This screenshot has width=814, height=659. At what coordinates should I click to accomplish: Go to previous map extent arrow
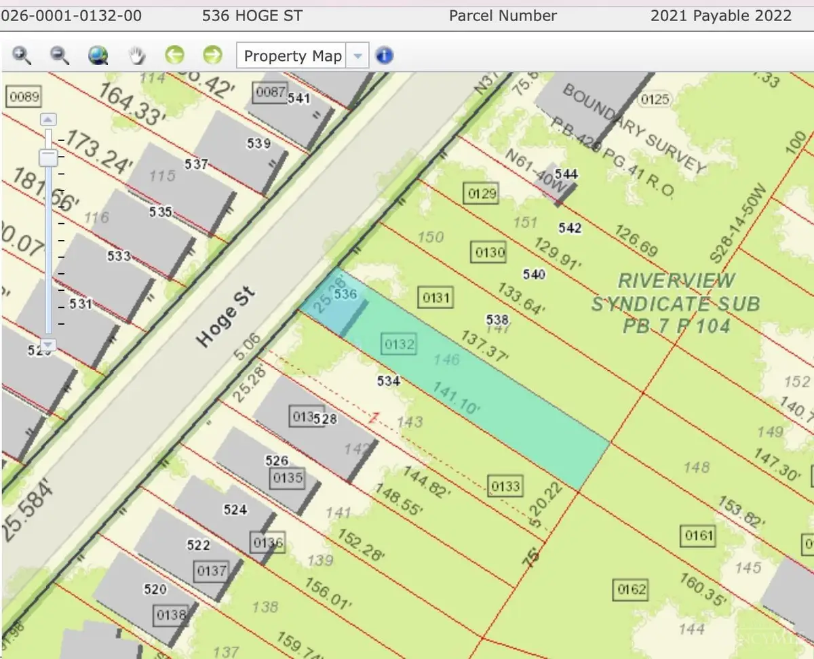pyautogui.click(x=175, y=55)
